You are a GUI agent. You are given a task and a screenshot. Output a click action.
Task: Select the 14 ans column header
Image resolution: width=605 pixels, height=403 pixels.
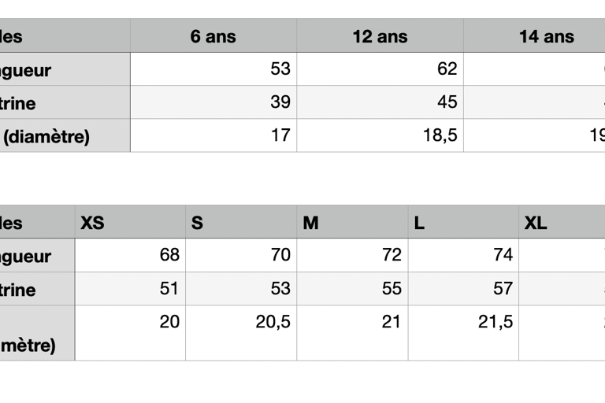534,35
